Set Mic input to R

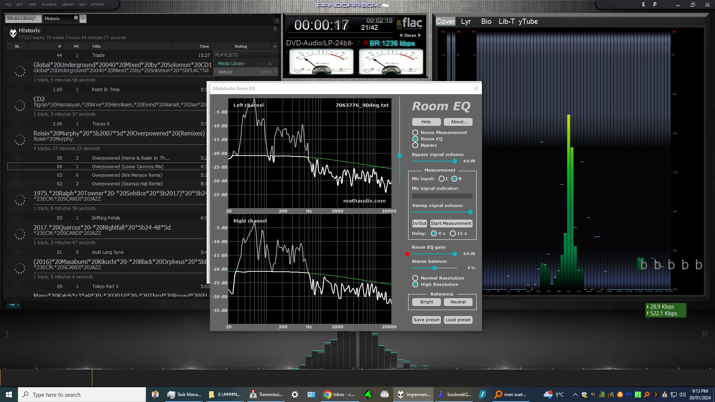pyautogui.click(x=454, y=179)
